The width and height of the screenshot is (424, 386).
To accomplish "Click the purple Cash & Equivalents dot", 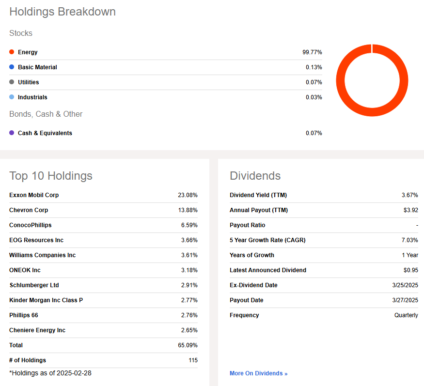I will pyautogui.click(x=12, y=133).
